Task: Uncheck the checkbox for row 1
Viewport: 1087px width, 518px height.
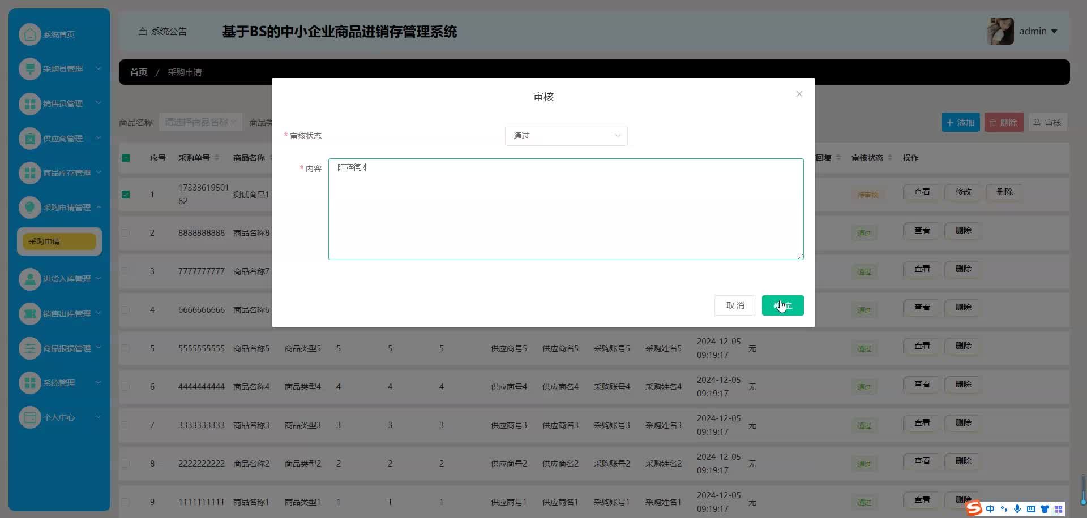Action: tap(126, 195)
